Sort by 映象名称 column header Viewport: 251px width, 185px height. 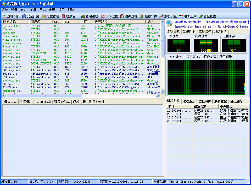click(x=15, y=22)
